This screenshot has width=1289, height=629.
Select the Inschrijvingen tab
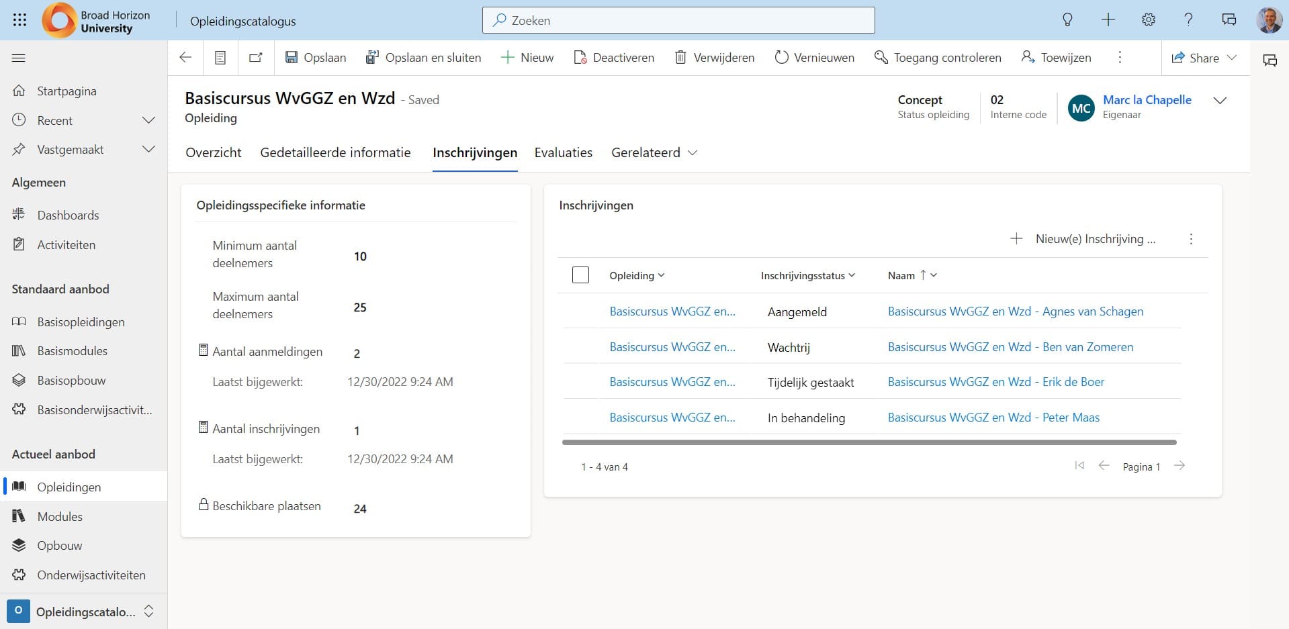coord(475,152)
